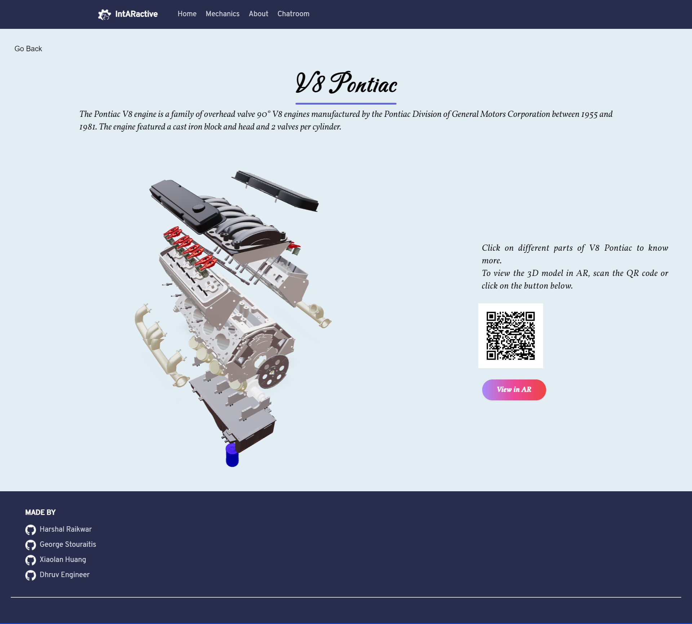The image size is (692, 624).
Task: Click GitHub icon beside Harshal Raikwar
Action: 31,529
